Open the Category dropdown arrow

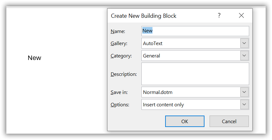(x=244, y=56)
